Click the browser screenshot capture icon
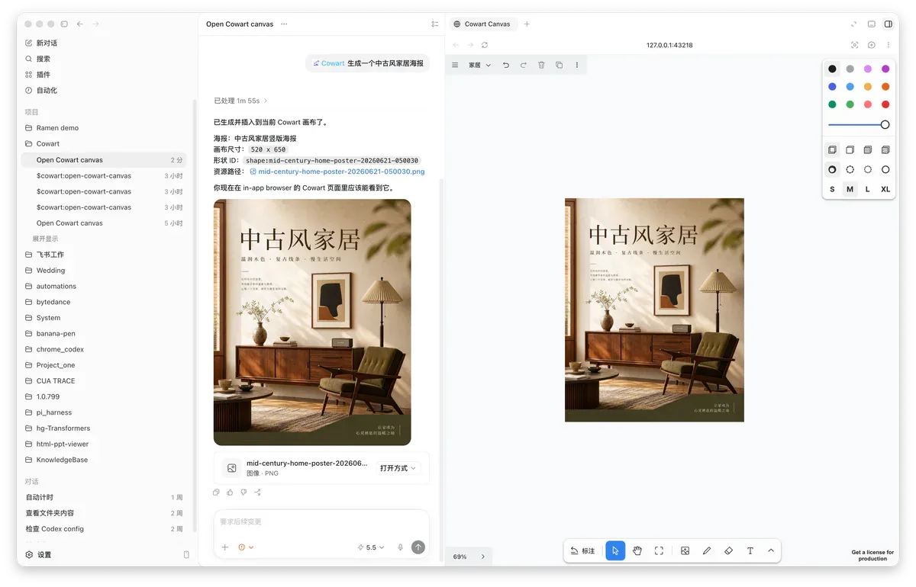The width and height of the screenshot is (916, 587). click(854, 45)
